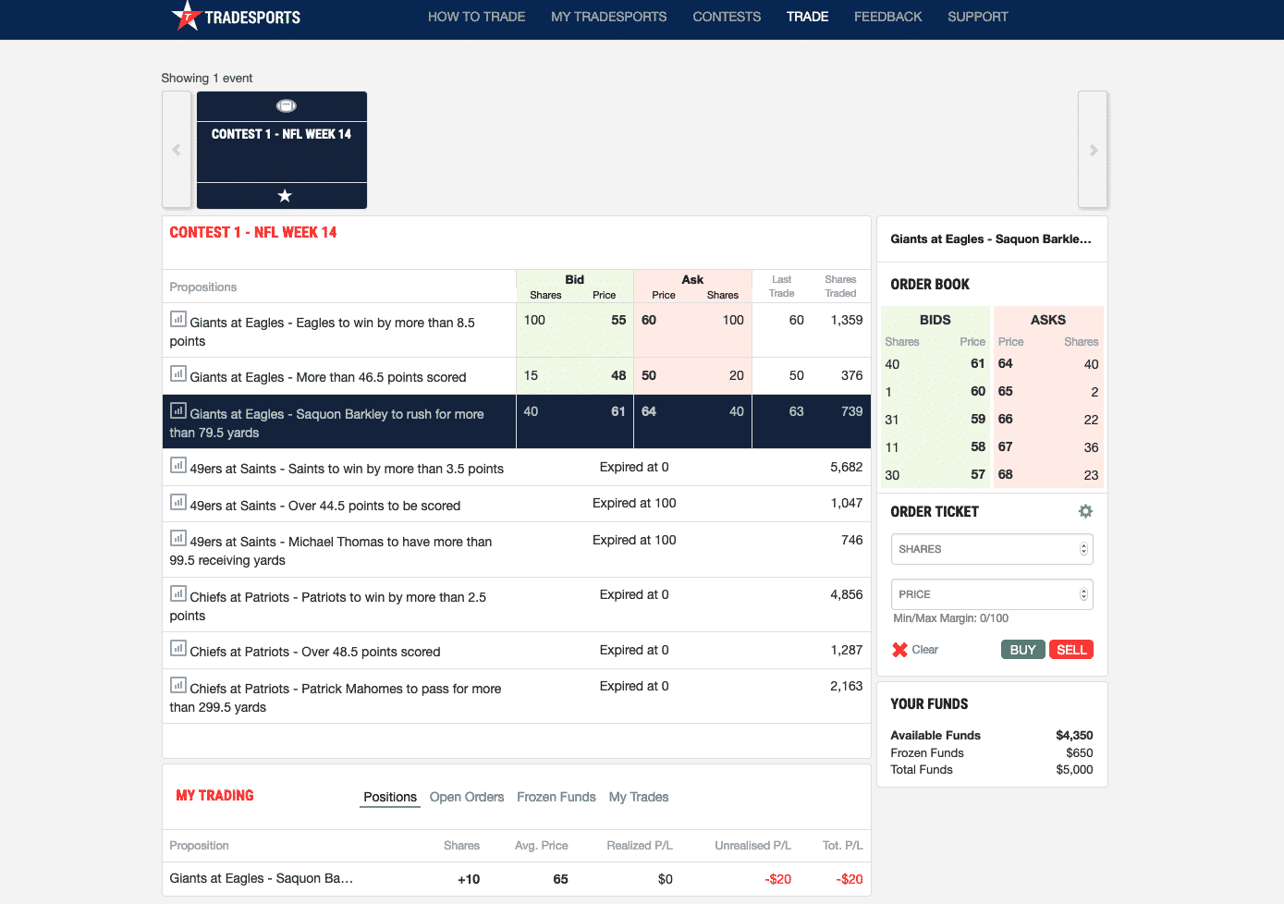Open chart icon for Patrick Mahomes passing yards

click(x=178, y=686)
